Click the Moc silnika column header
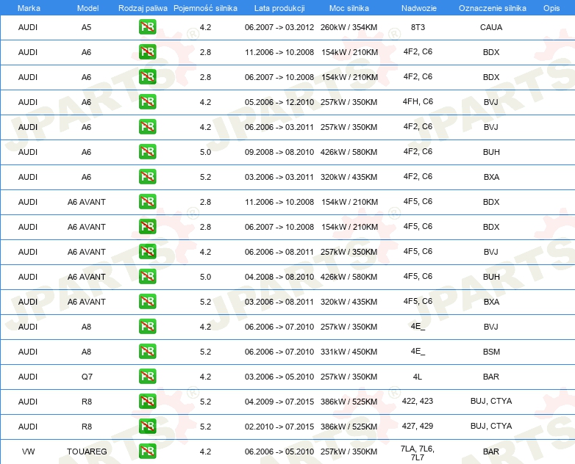 pos(349,8)
